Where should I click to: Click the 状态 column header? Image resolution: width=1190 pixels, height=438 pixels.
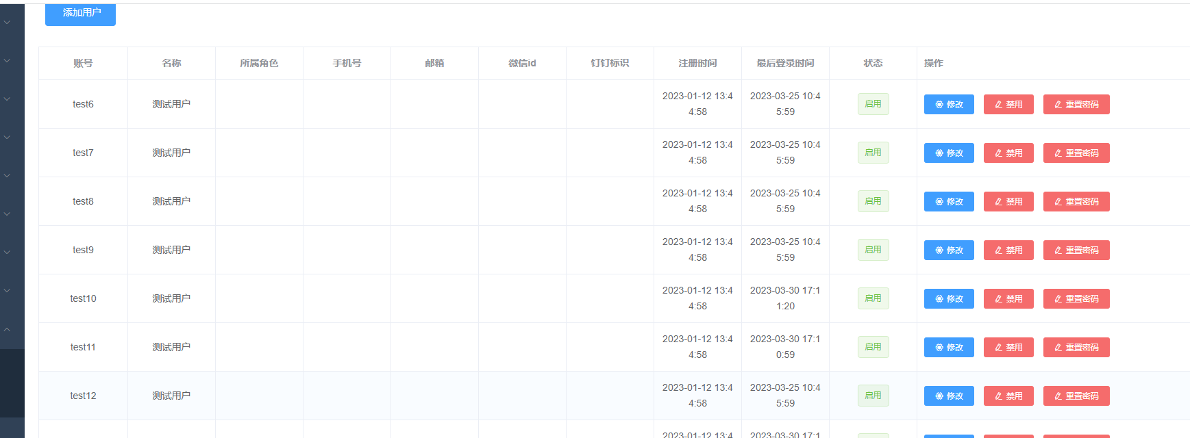pyautogui.click(x=873, y=63)
